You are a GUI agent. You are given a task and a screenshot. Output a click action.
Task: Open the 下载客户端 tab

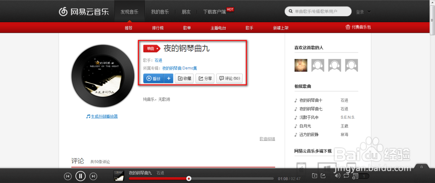click(214, 12)
